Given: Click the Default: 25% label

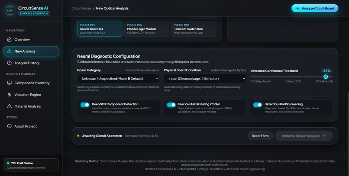Looking at the screenshot, I should pos(293,81).
